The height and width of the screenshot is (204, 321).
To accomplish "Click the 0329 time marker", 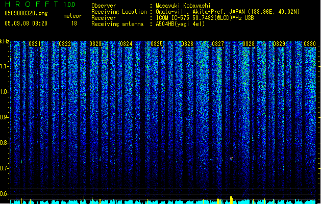I will (x=279, y=44).
